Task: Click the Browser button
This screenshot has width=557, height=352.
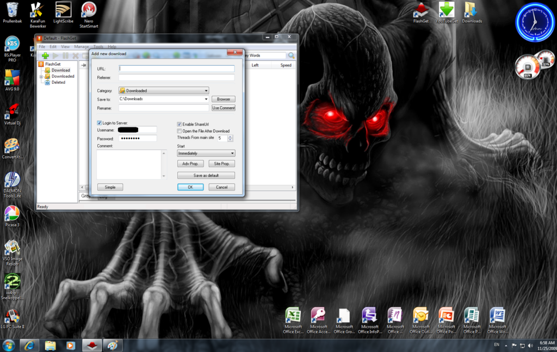Action: 224,99
